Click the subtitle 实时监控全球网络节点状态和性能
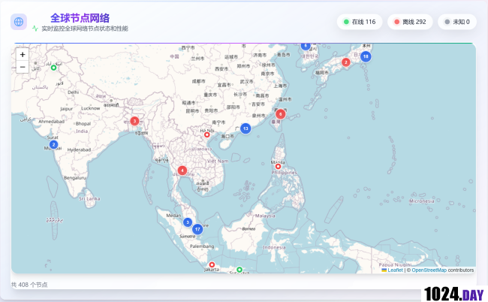This screenshot has width=488, height=302. click(x=85, y=29)
